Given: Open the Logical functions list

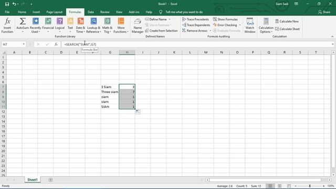Looking at the screenshot, I should coord(60,25).
